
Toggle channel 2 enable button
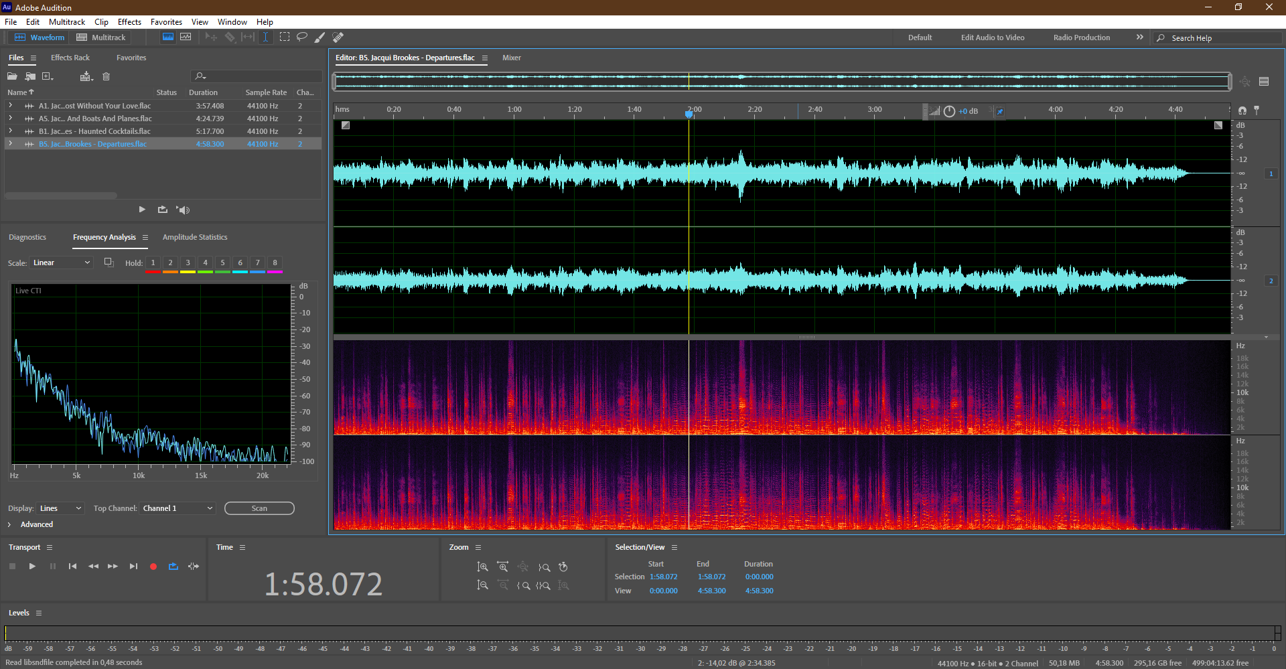[x=1271, y=281]
